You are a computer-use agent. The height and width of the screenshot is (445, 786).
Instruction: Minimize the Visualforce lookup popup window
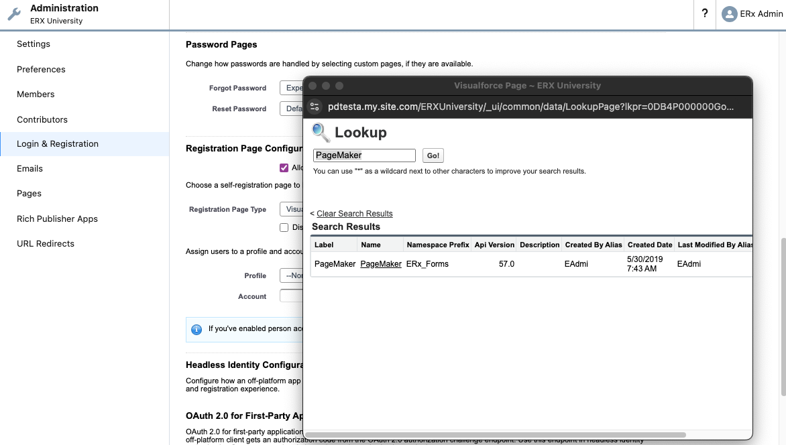[326, 86]
